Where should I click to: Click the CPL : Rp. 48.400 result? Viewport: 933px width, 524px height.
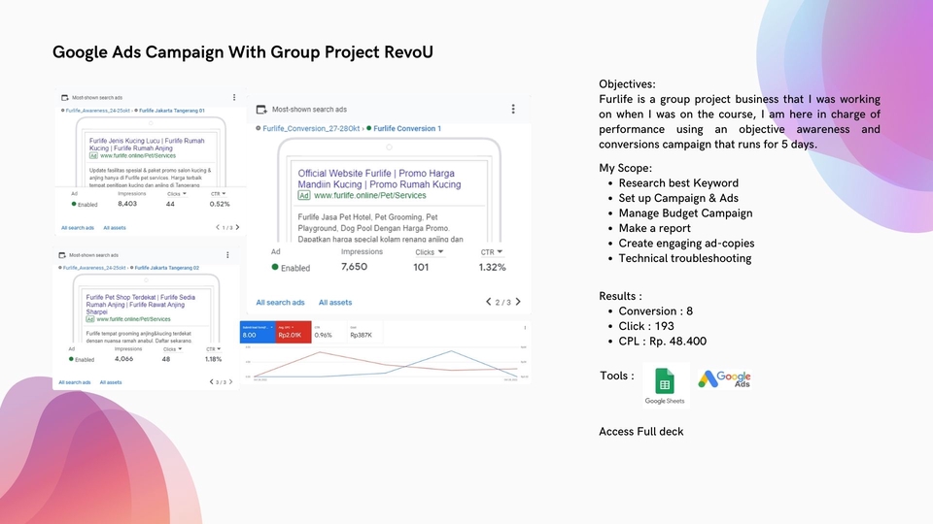pos(662,342)
